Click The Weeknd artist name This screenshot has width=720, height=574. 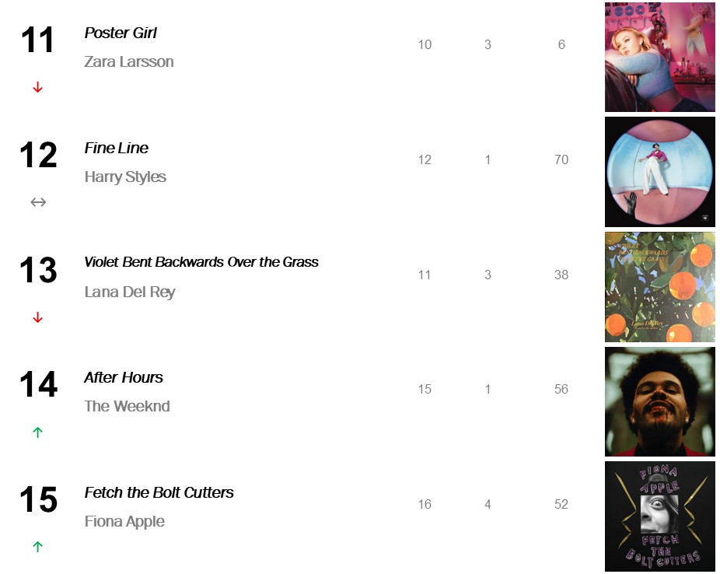pyautogui.click(x=127, y=406)
